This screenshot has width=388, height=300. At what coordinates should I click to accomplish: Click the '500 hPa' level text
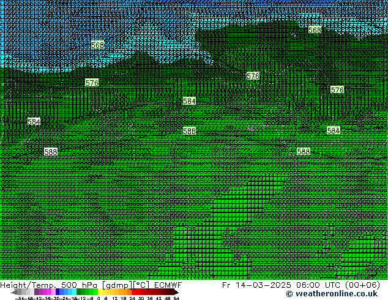coord(79,285)
